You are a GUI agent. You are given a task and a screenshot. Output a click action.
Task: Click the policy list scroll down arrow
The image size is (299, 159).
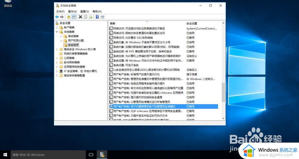[x=223, y=118]
